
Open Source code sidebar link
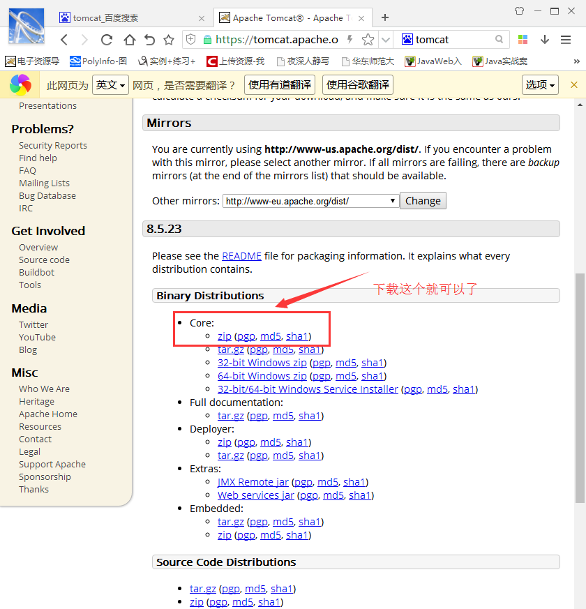44,260
